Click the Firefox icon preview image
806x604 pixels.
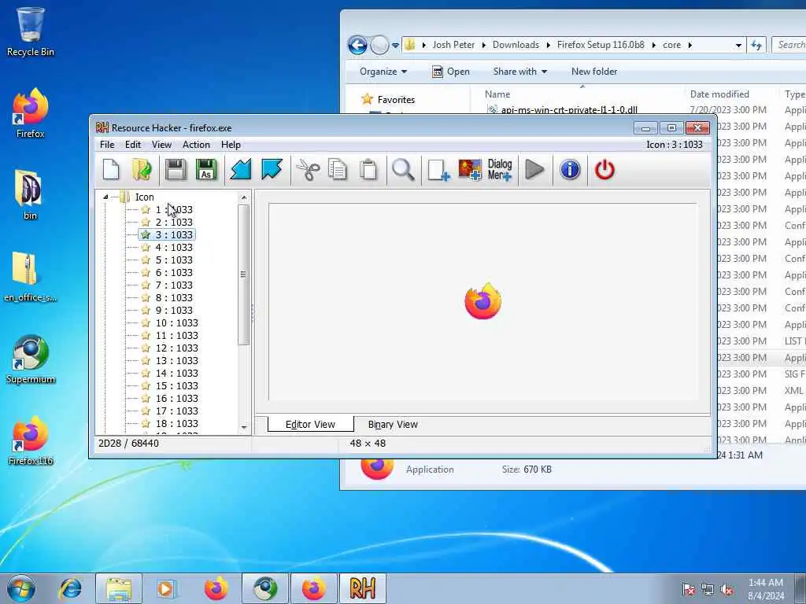point(482,301)
